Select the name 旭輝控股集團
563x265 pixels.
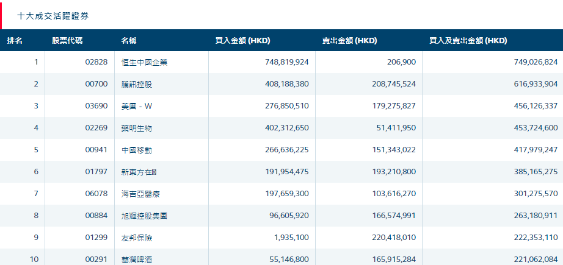pyautogui.click(x=145, y=216)
